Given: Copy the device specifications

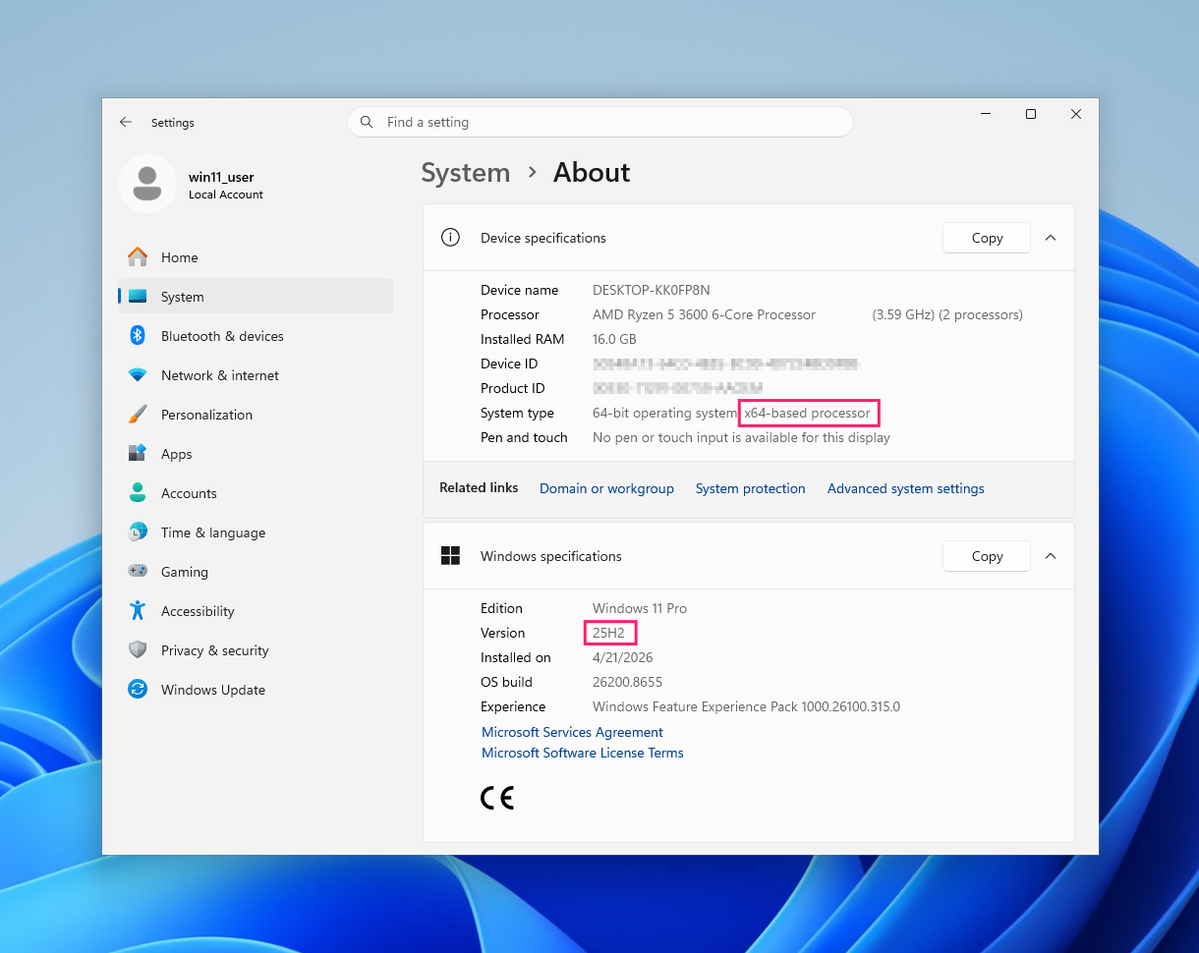Looking at the screenshot, I should (x=987, y=238).
